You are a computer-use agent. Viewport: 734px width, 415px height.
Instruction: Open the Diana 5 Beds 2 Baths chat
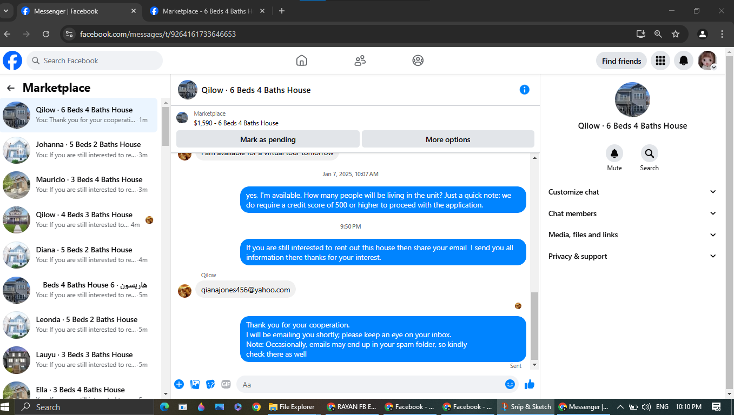79,255
